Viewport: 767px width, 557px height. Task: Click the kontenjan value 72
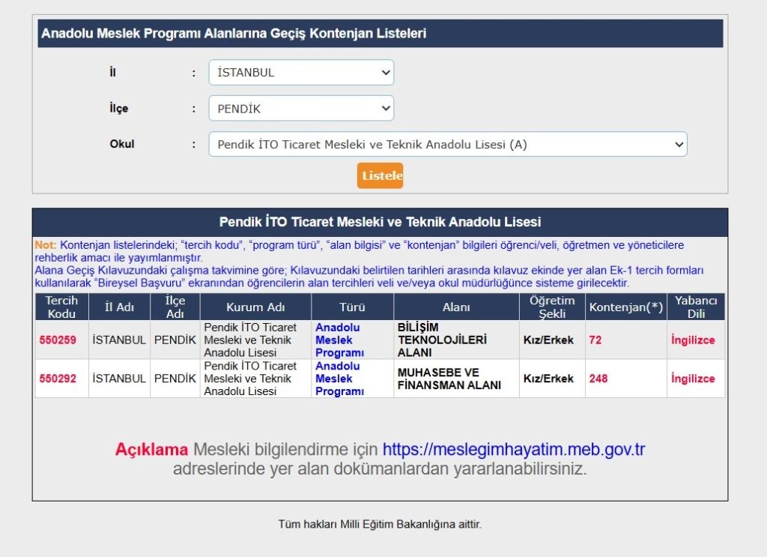tap(595, 340)
